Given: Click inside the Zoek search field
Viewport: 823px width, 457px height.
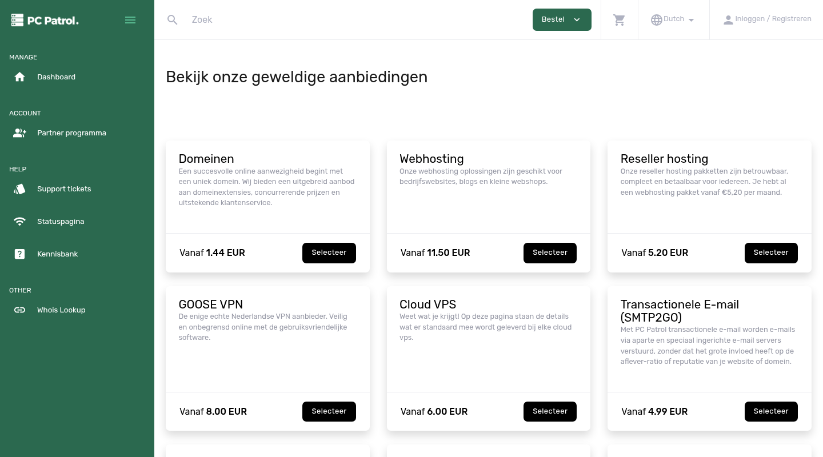Looking at the screenshot, I should (286, 19).
